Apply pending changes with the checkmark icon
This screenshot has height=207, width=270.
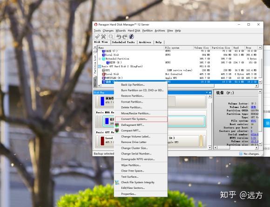(97, 36)
